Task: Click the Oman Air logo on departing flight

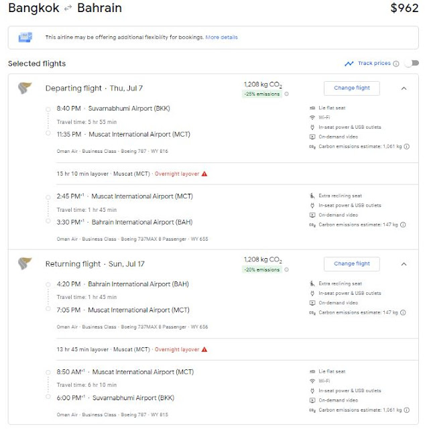Action: 25,88
